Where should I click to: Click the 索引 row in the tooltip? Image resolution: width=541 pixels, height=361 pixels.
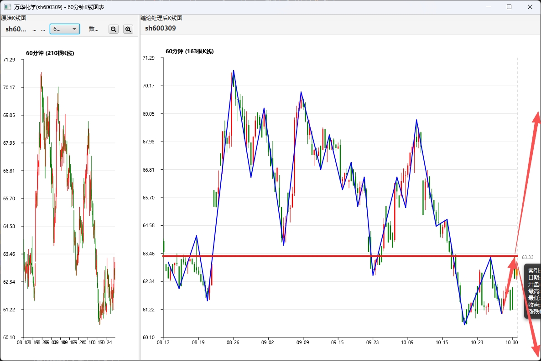534,271
